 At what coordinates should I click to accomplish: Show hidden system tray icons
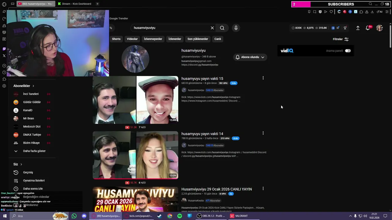click(x=351, y=216)
